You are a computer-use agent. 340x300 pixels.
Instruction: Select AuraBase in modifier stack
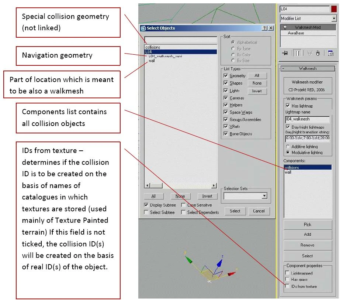[296, 33]
